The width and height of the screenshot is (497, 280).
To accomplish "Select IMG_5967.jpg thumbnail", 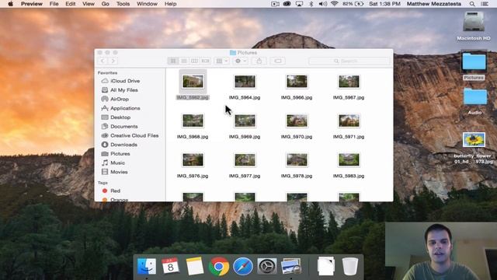I will point(349,82).
